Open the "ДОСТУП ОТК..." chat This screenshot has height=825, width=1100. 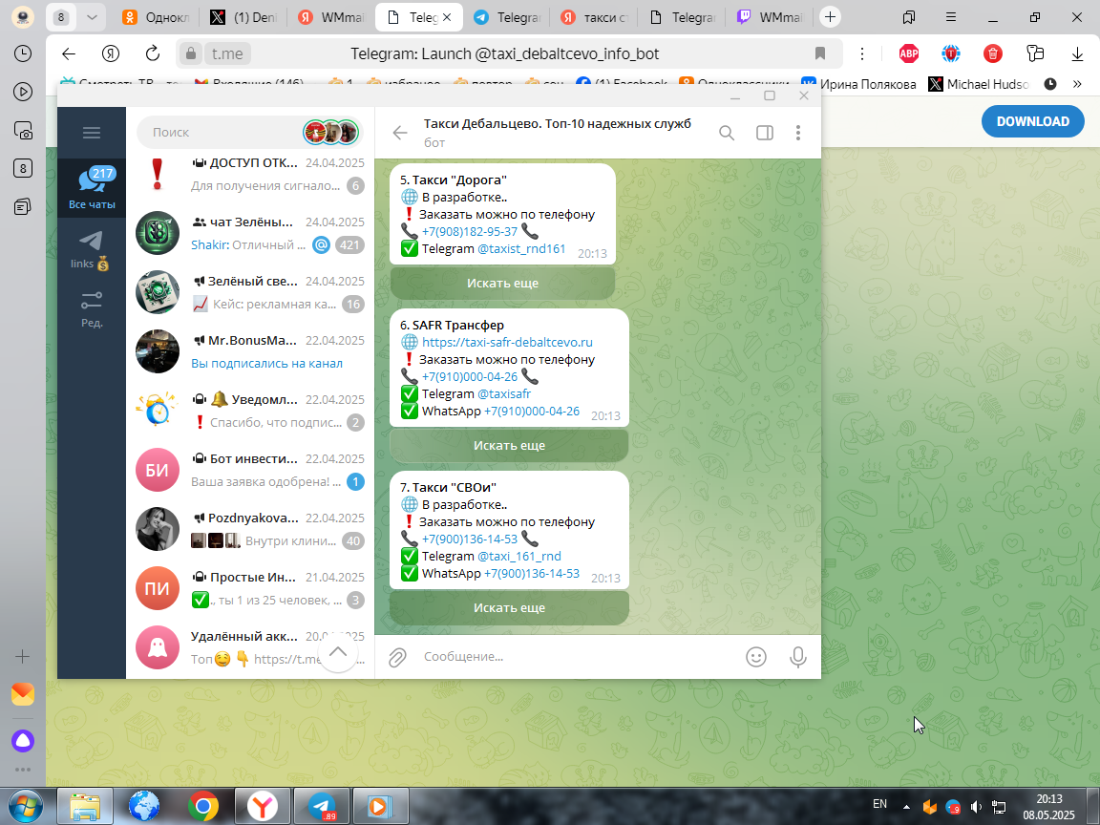pyautogui.click(x=250, y=174)
